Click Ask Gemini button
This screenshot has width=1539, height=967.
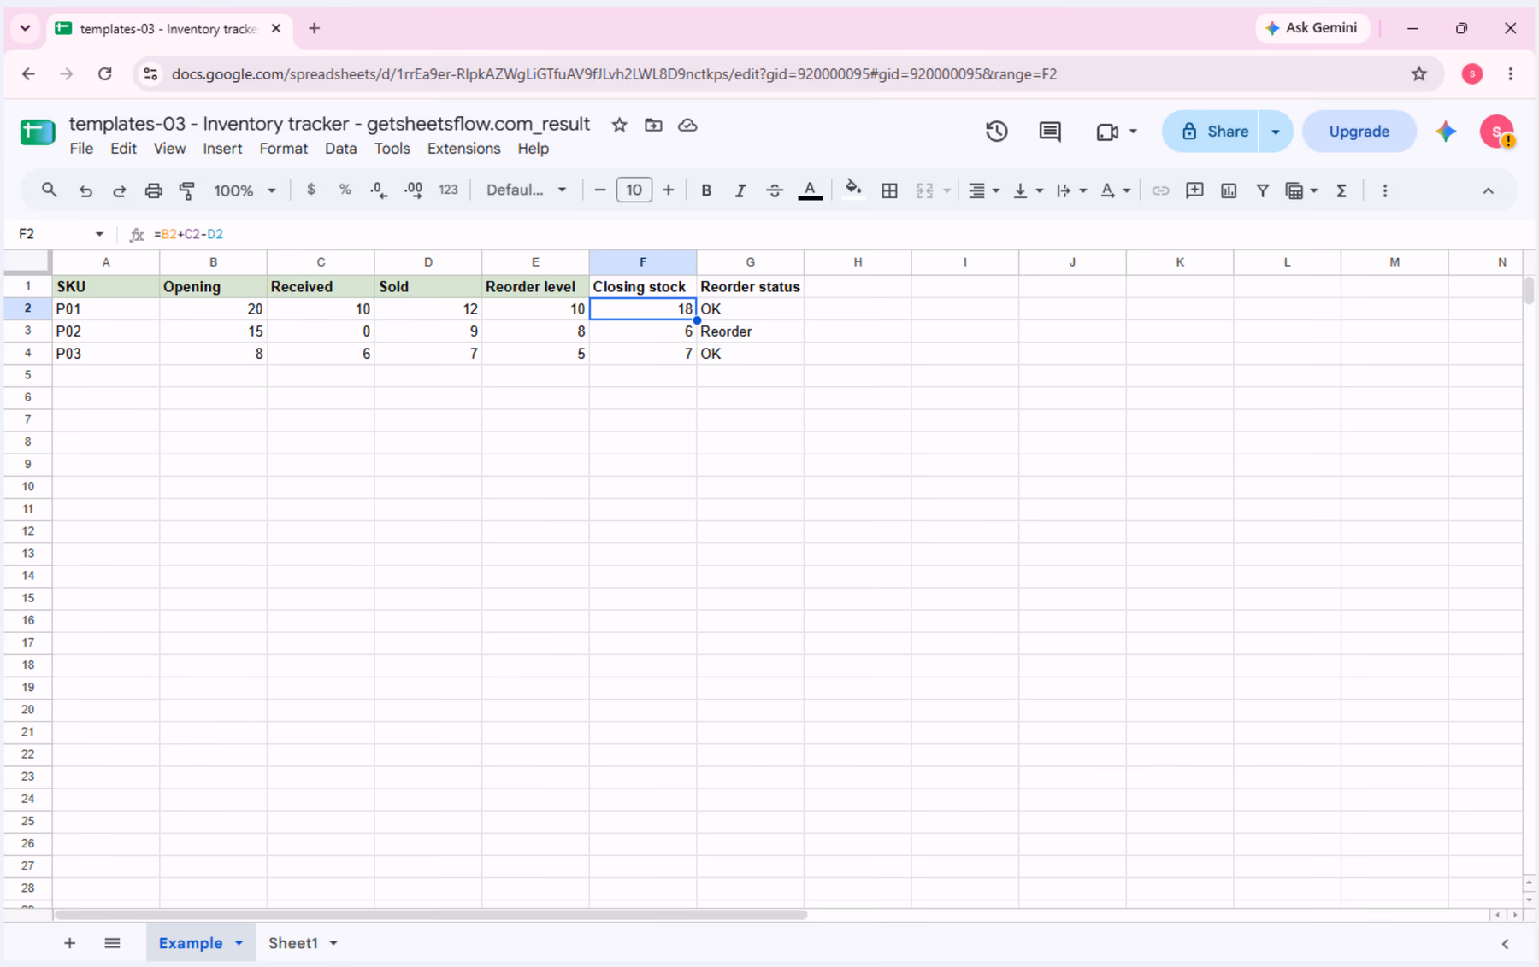[x=1312, y=28]
